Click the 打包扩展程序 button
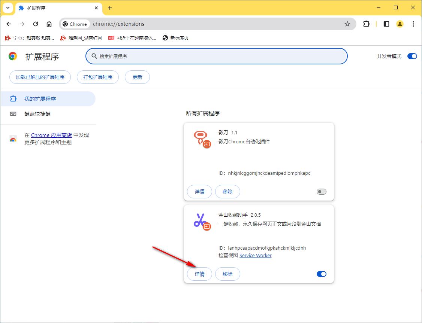The height and width of the screenshot is (323, 422). [98, 77]
